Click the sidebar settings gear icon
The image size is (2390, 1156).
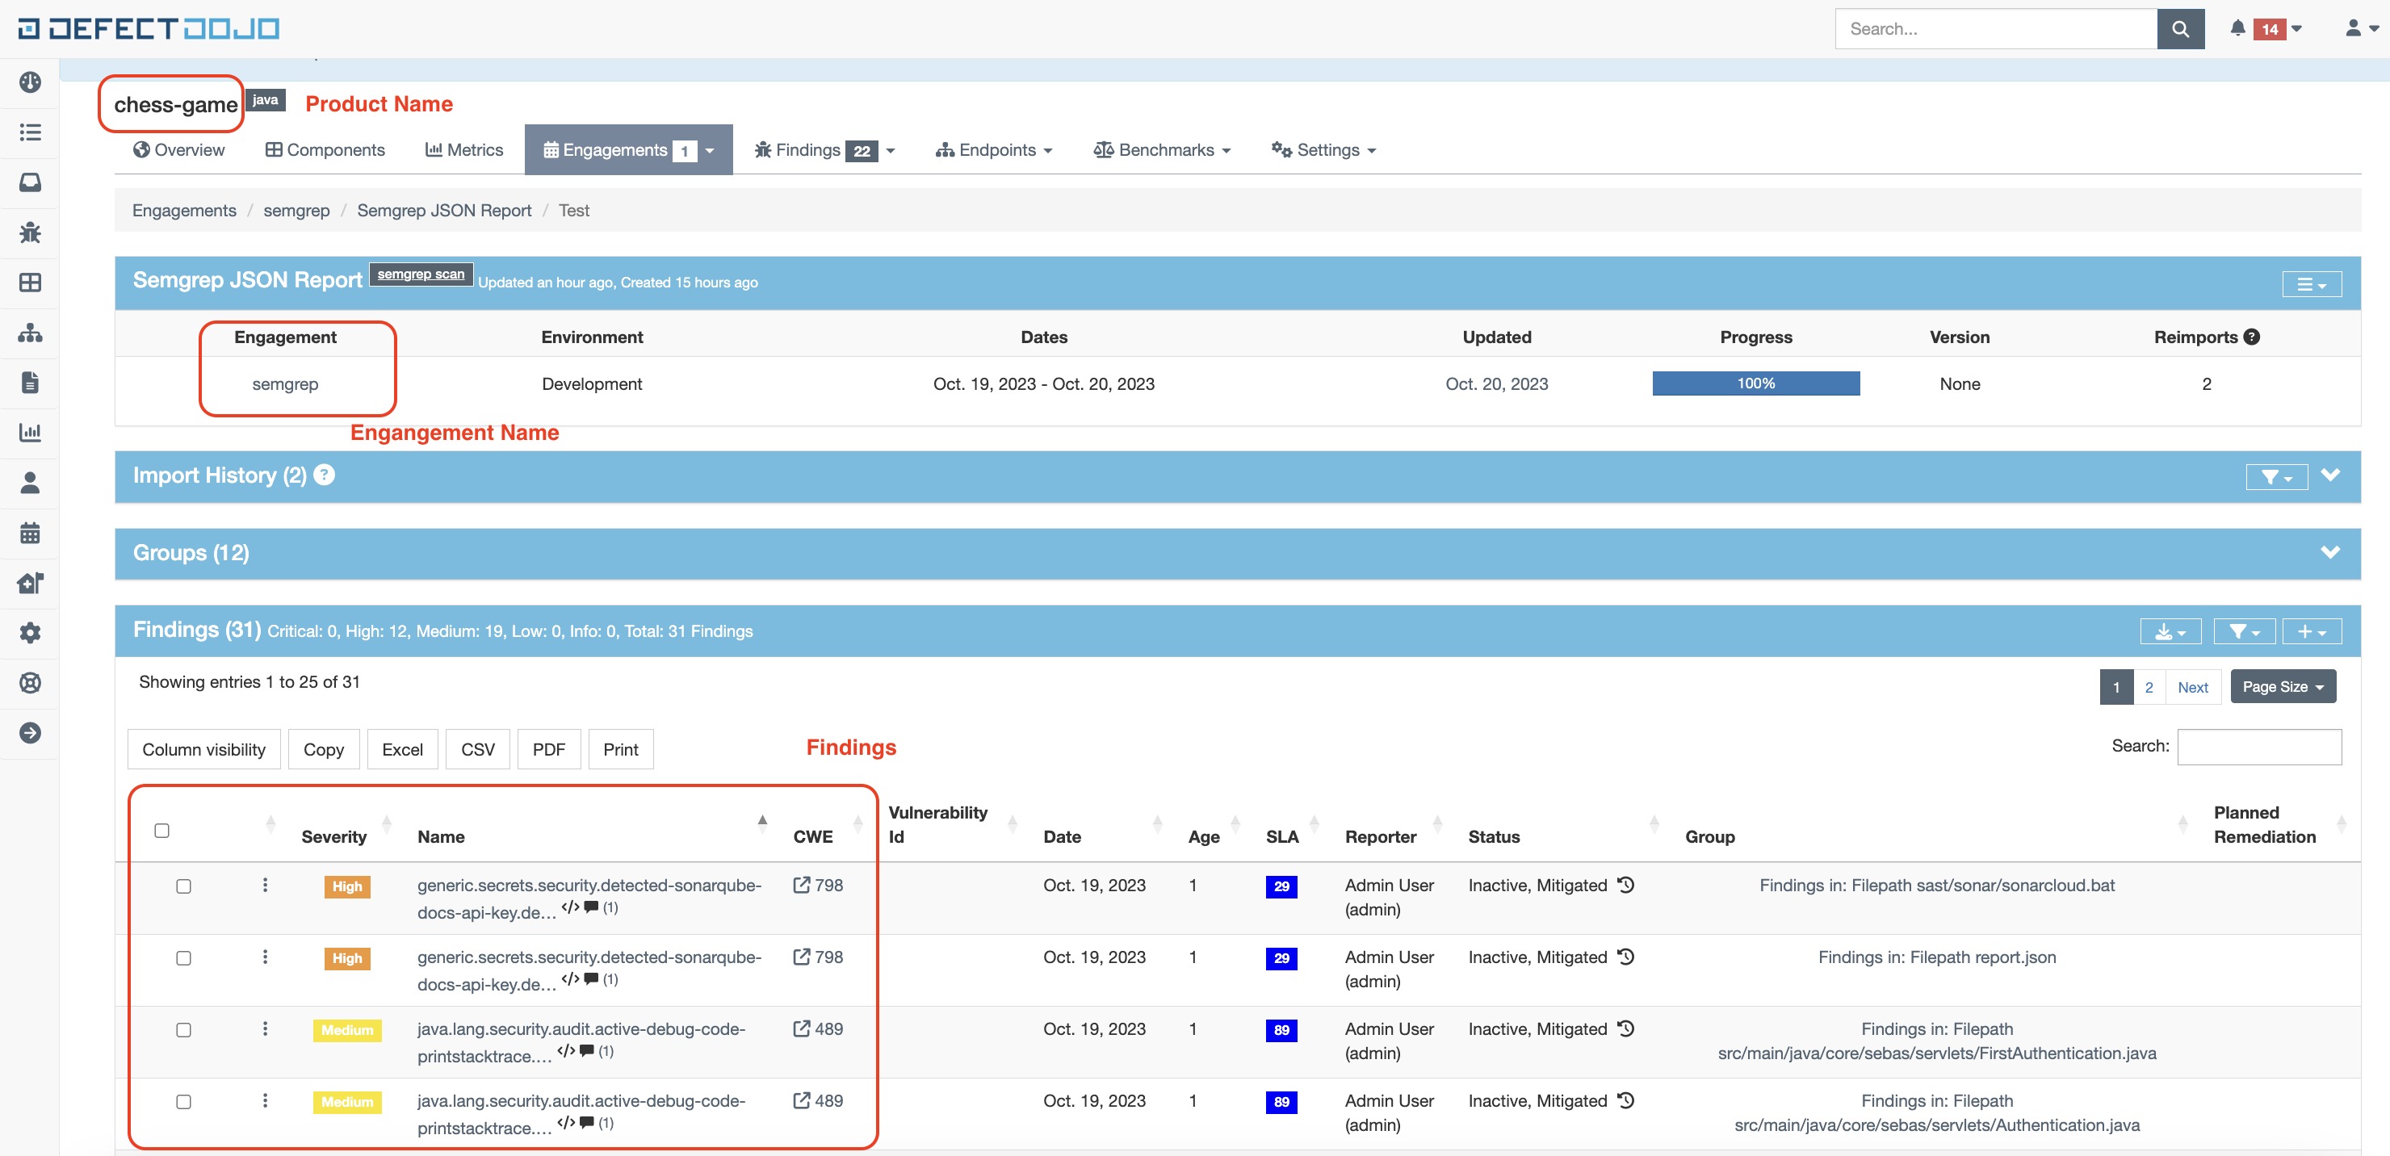click(x=30, y=633)
